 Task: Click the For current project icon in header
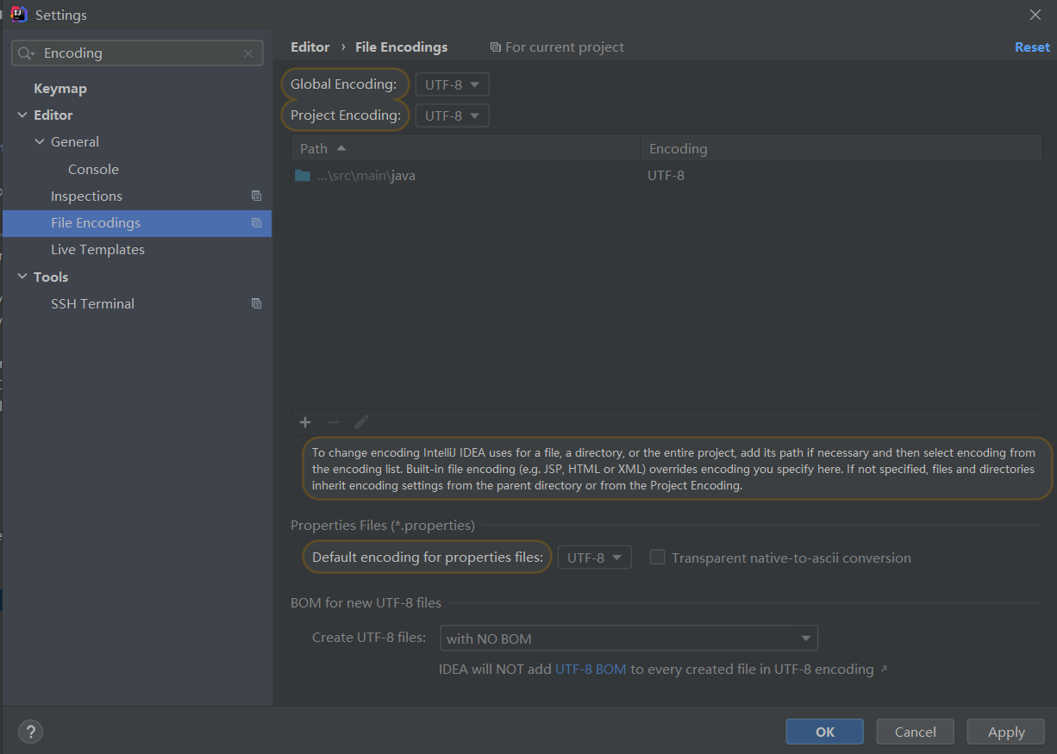[x=495, y=47]
